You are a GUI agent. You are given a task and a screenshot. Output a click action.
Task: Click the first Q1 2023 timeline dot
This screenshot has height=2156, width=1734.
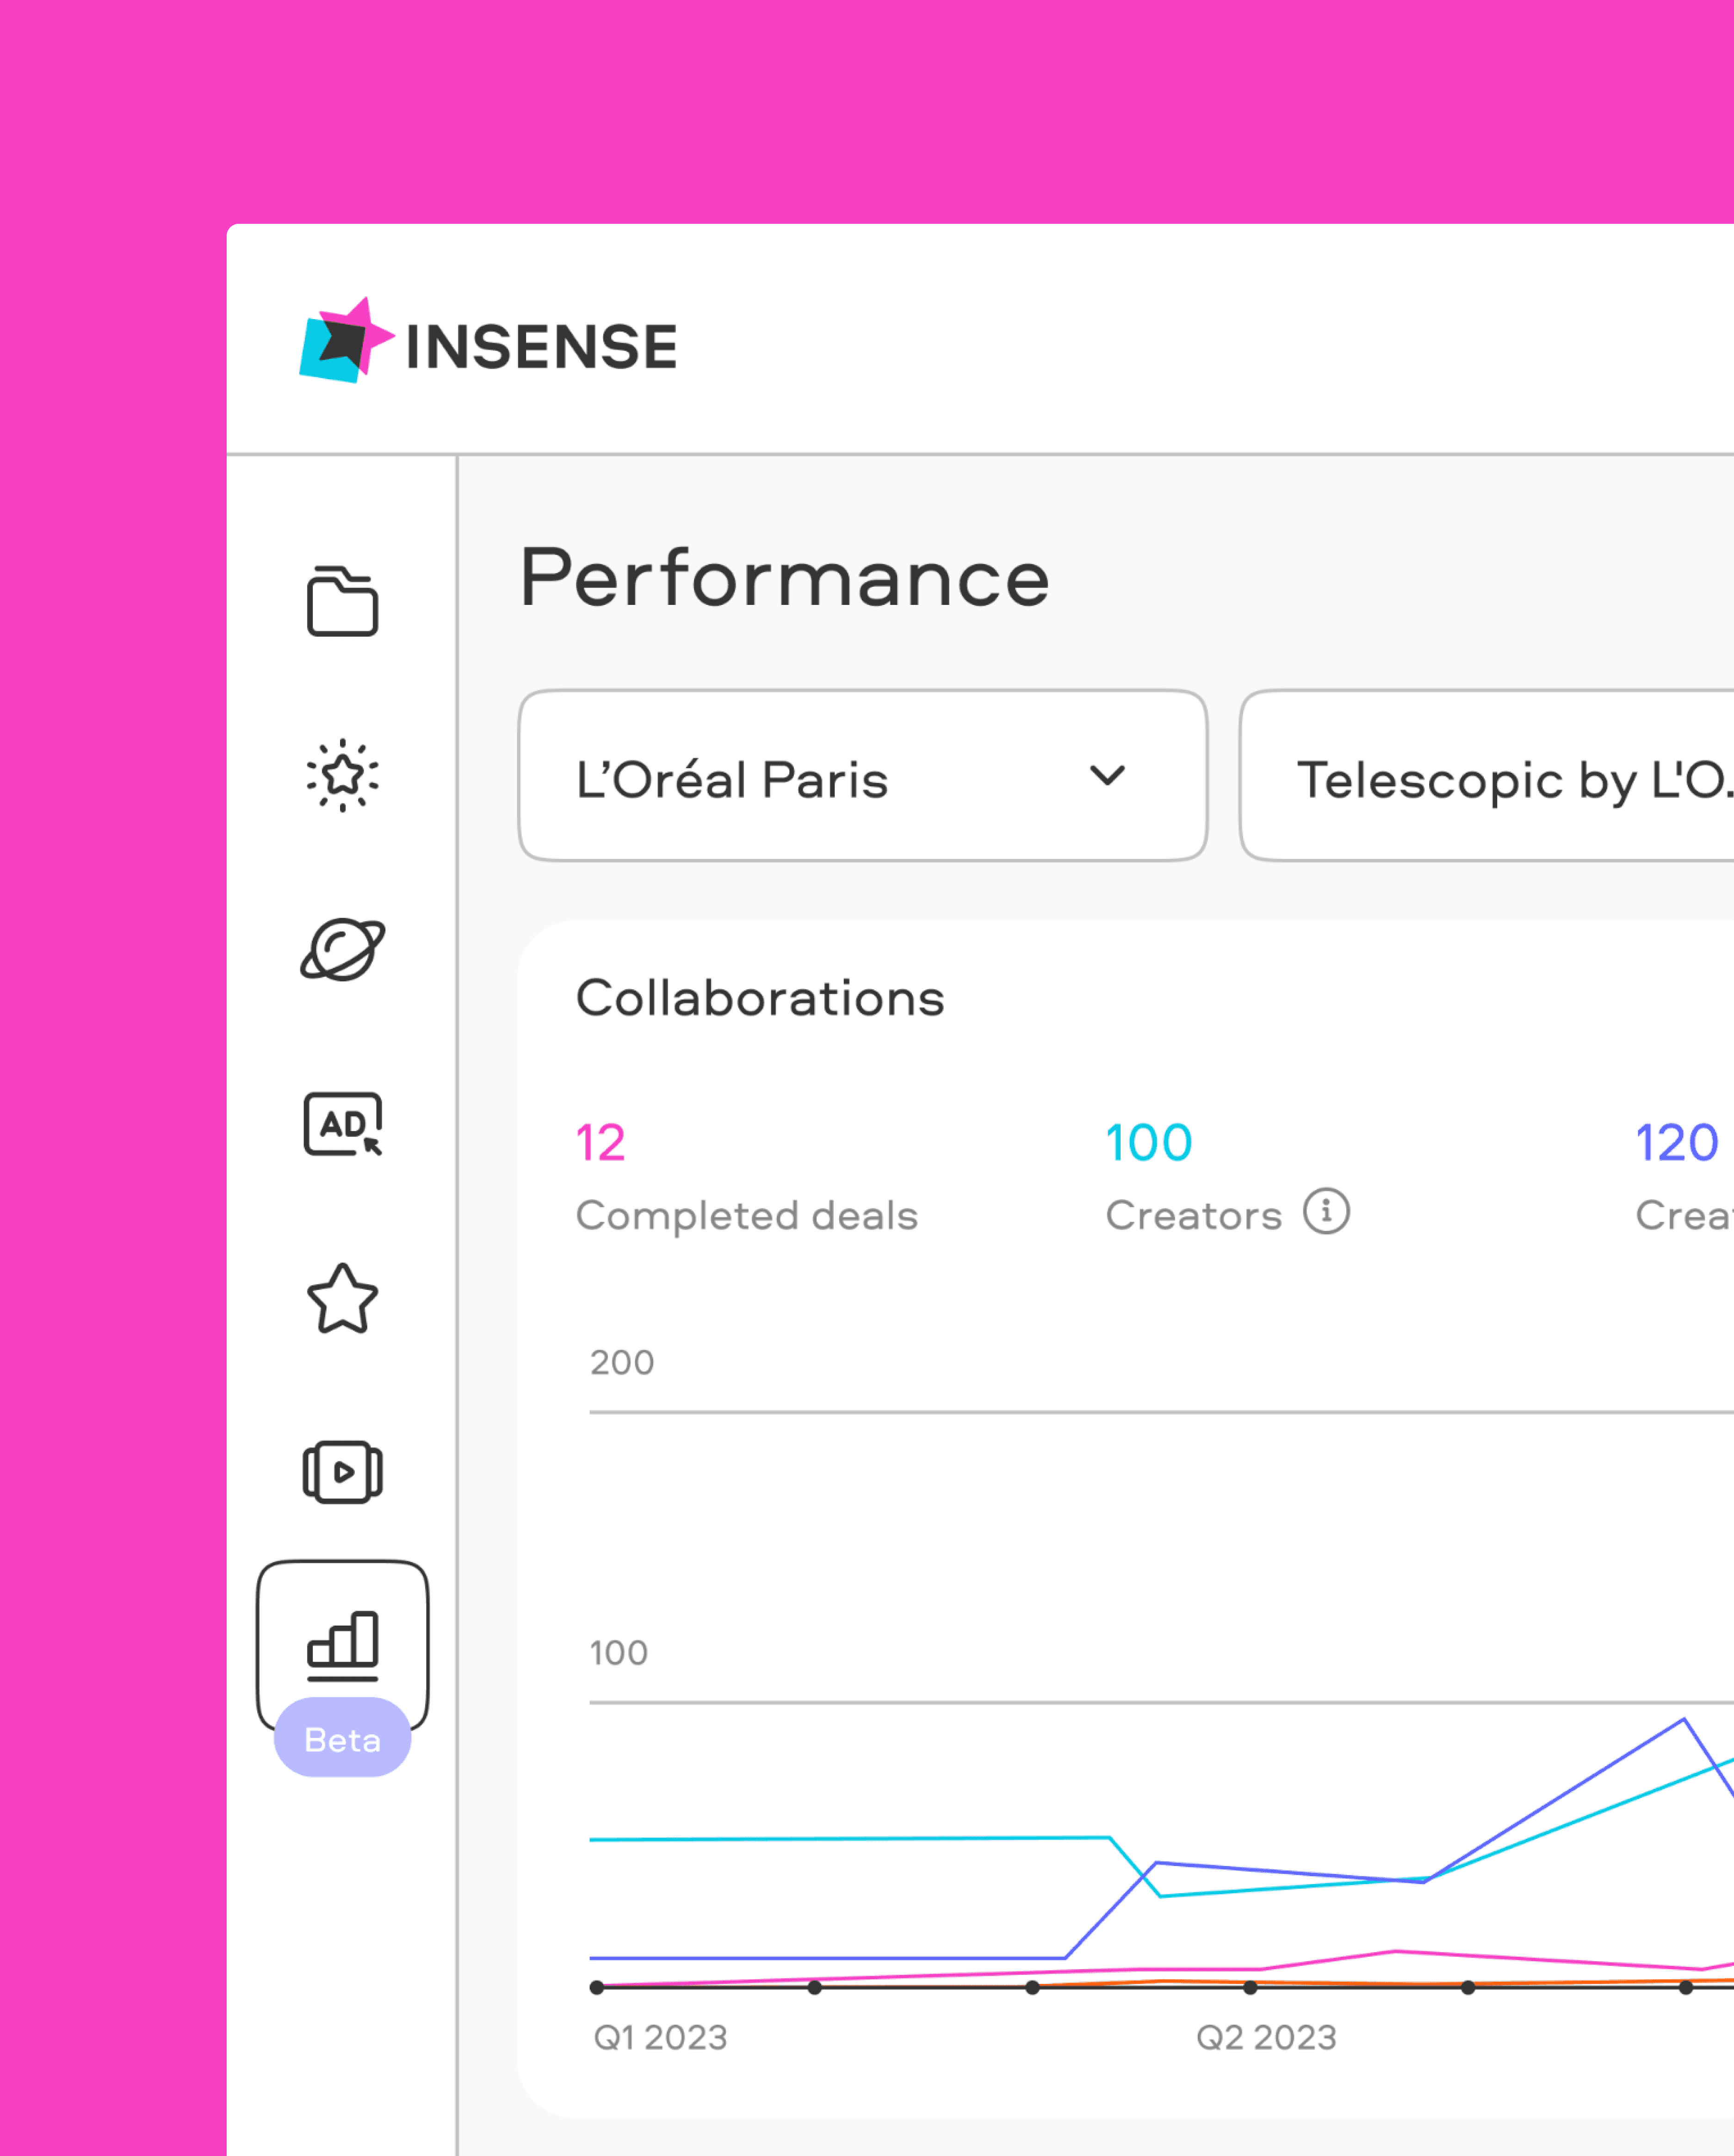click(596, 1987)
